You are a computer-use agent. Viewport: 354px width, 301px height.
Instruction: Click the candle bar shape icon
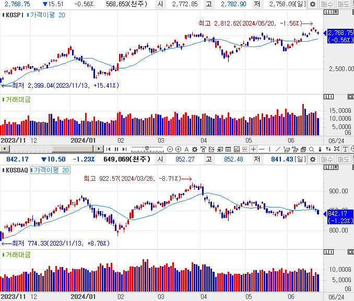click(x=320, y=149)
